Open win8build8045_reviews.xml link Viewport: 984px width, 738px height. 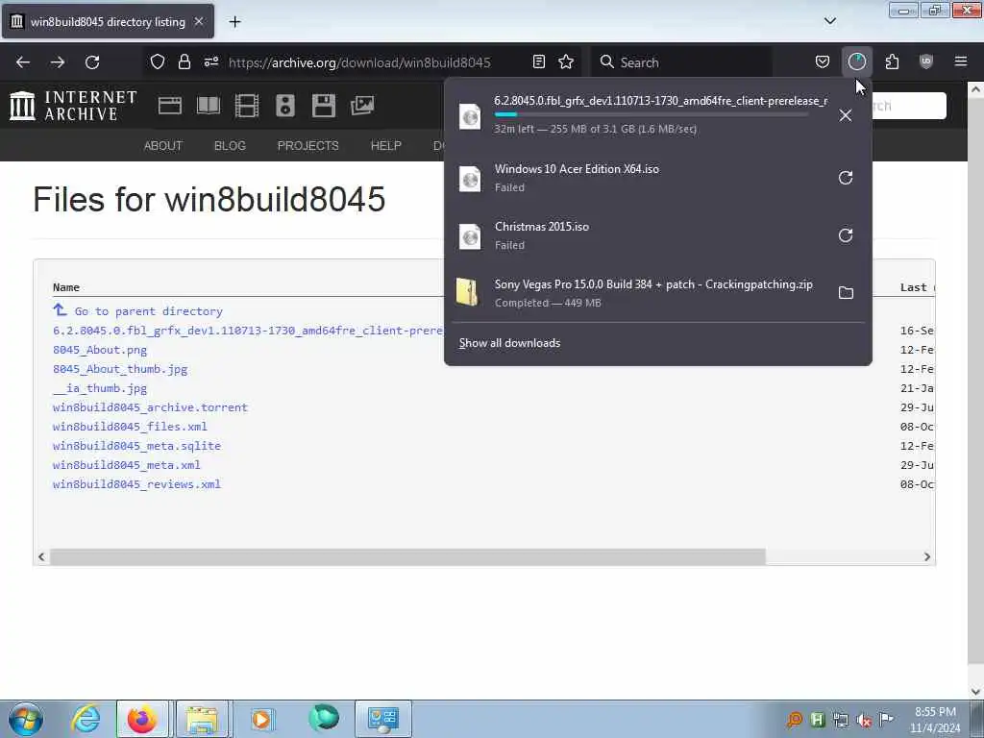pyautogui.click(x=136, y=484)
